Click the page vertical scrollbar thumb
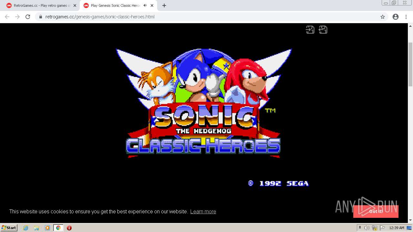 (x=410, y=64)
